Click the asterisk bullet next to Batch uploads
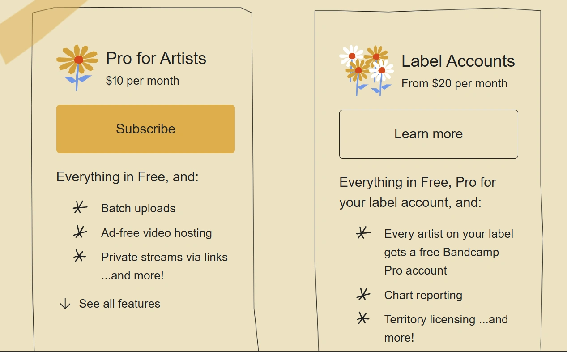The height and width of the screenshot is (352, 567). click(x=79, y=208)
